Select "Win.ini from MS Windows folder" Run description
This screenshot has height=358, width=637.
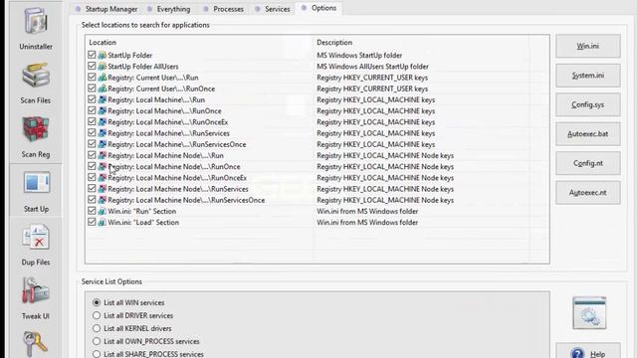click(367, 211)
